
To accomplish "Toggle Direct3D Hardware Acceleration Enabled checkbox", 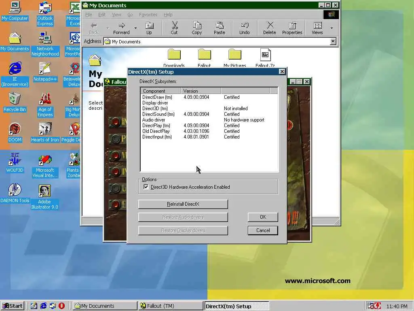I will pos(146,187).
